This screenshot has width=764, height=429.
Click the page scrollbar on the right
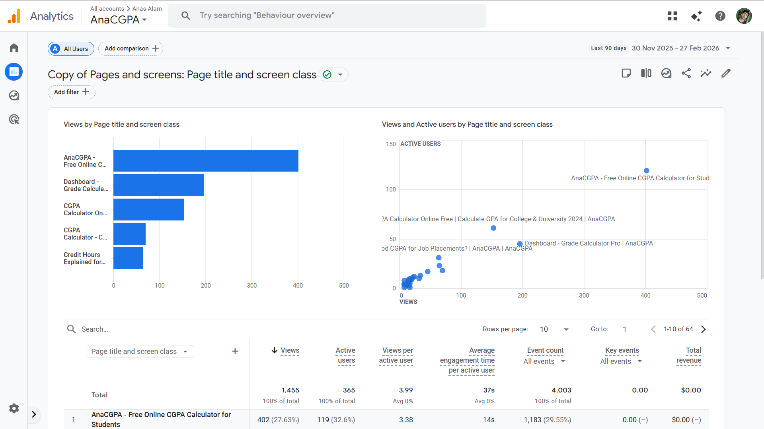(x=762, y=155)
